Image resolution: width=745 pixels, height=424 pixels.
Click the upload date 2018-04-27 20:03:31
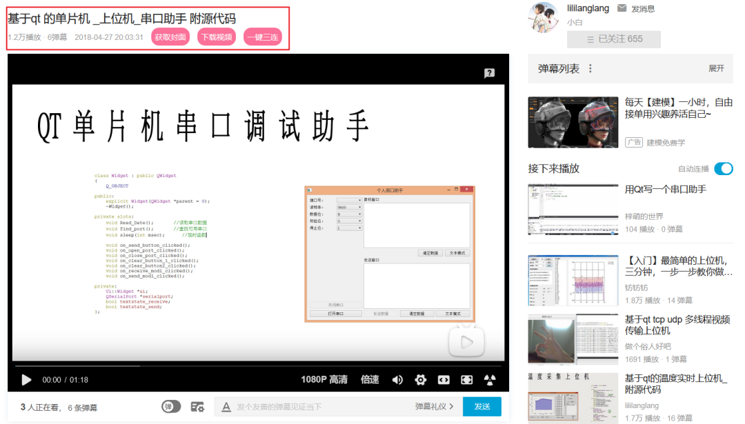point(109,37)
